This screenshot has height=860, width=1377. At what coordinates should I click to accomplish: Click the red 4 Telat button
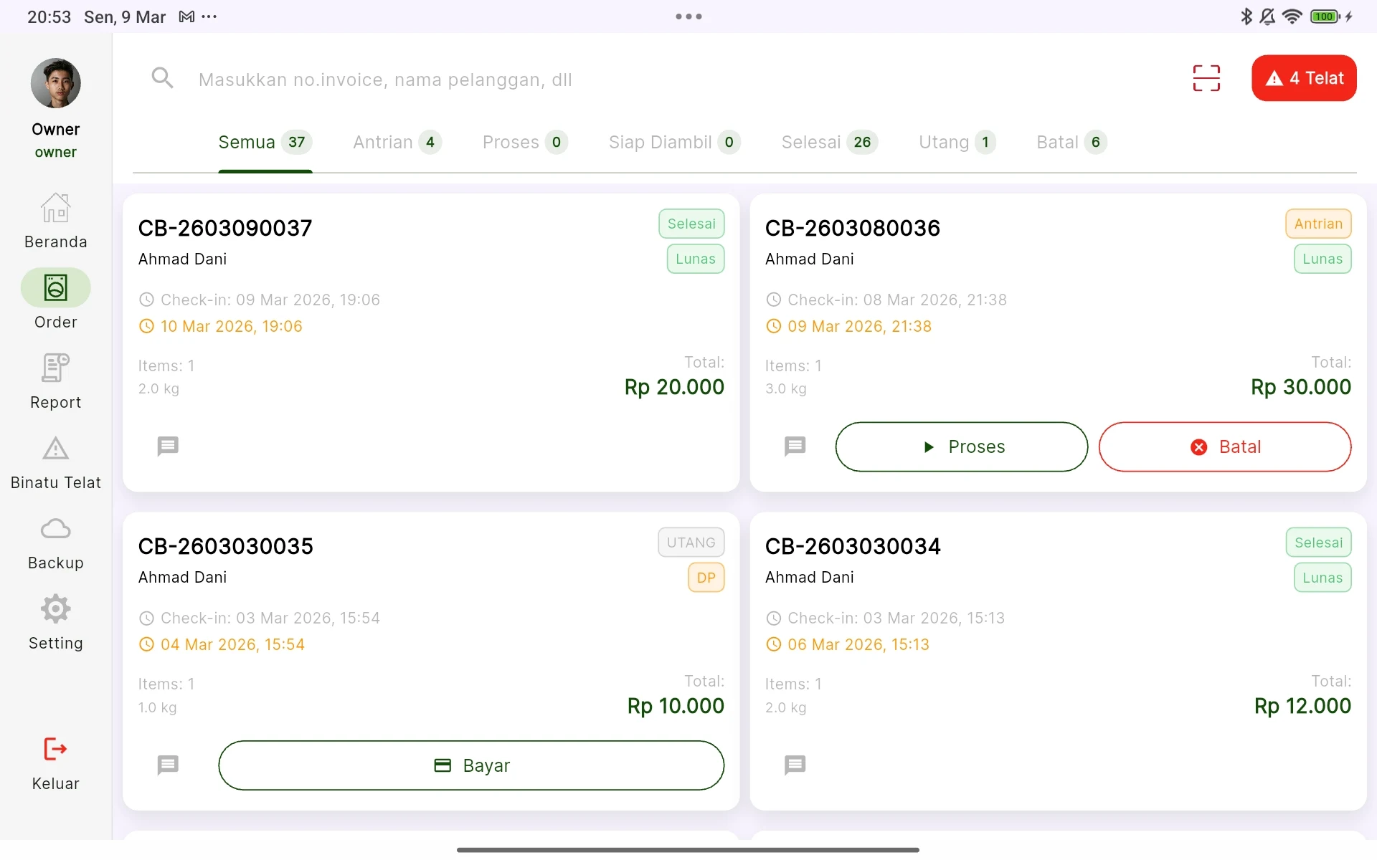1304,78
